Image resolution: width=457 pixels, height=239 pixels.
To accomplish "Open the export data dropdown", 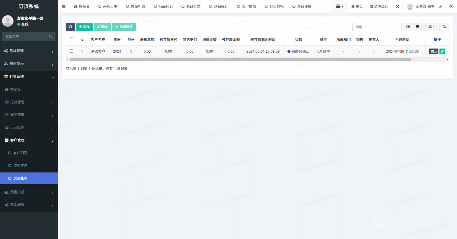I will tap(431, 27).
